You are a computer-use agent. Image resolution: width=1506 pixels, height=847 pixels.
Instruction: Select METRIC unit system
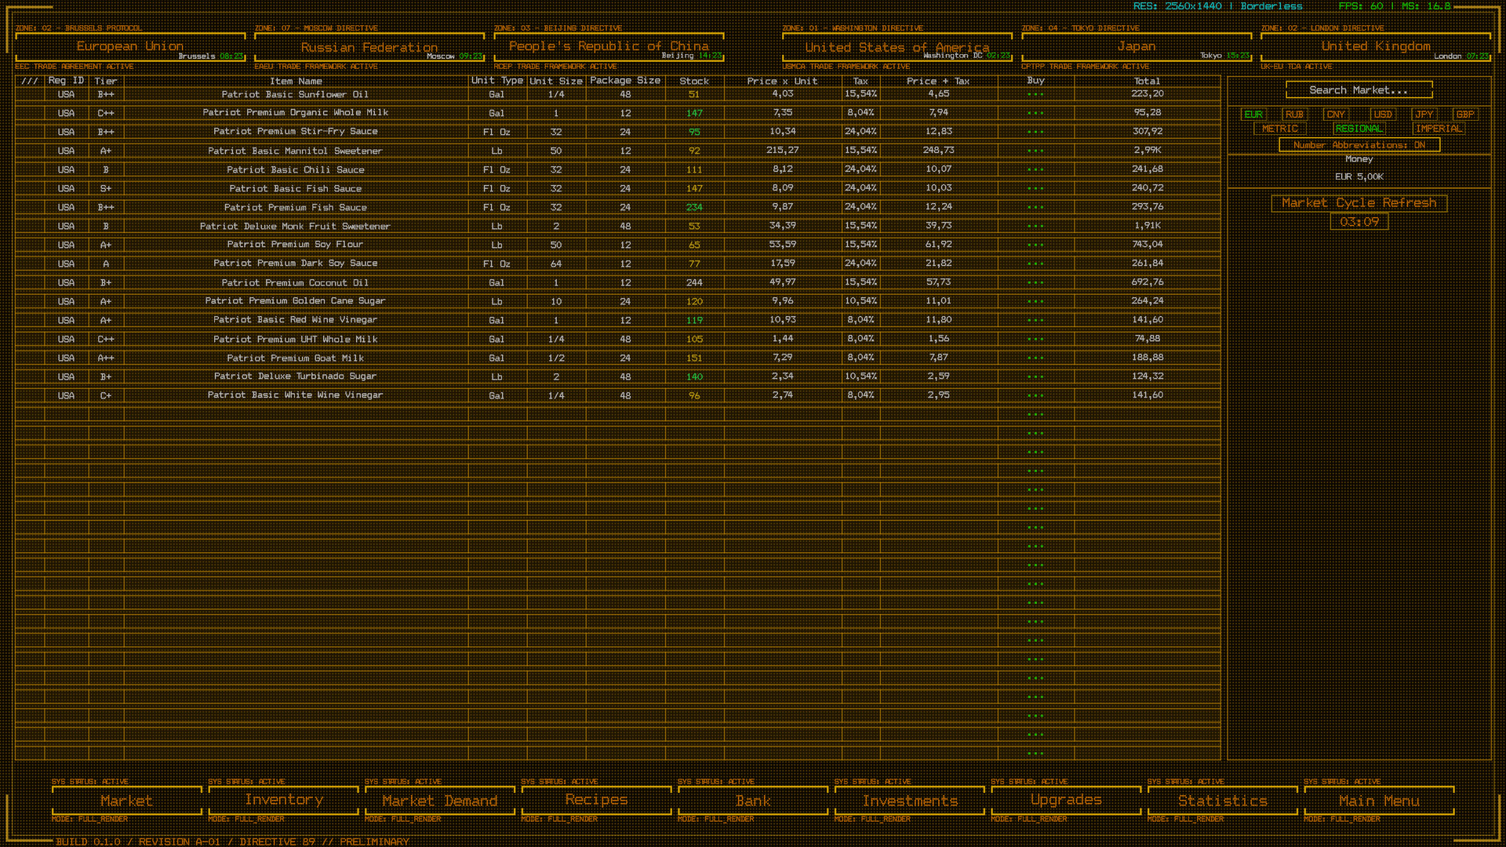pyautogui.click(x=1280, y=129)
